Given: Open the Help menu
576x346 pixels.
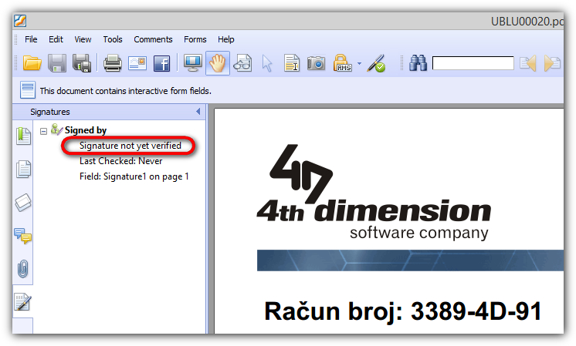Looking at the screenshot, I should pyautogui.click(x=225, y=39).
